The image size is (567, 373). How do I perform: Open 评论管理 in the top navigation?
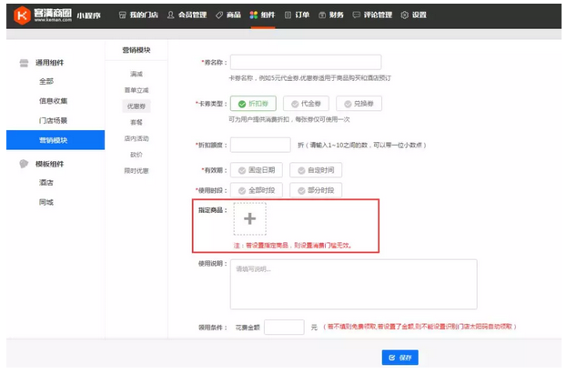pyautogui.click(x=372, y=15)
